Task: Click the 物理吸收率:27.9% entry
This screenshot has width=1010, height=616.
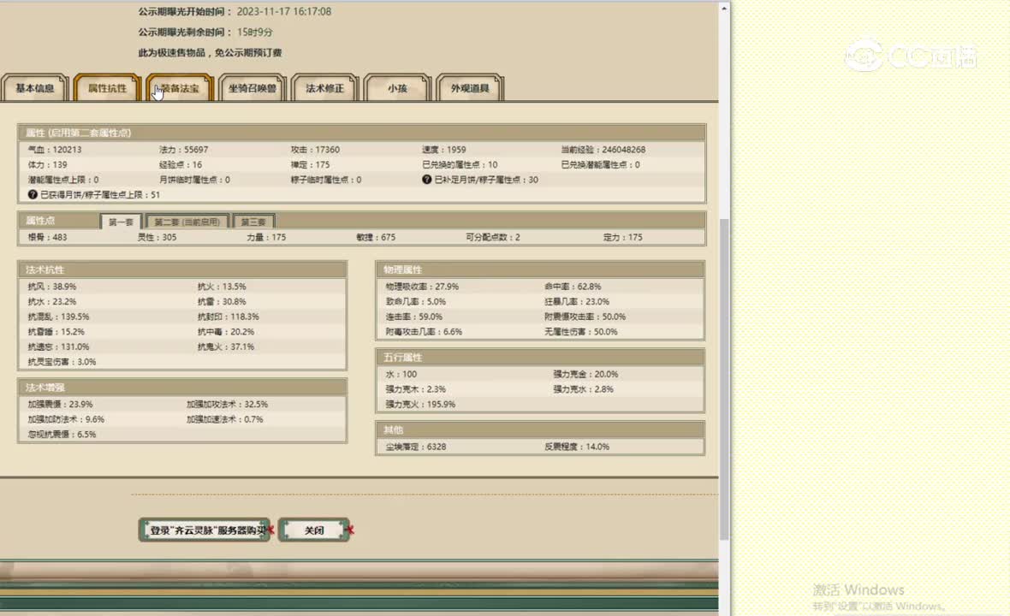Action: tap(422, 287)
